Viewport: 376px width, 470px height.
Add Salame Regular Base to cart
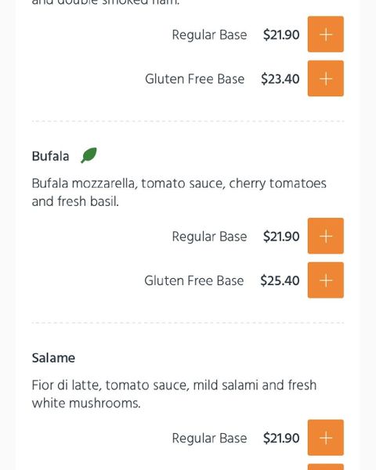(x=326, y=438)
